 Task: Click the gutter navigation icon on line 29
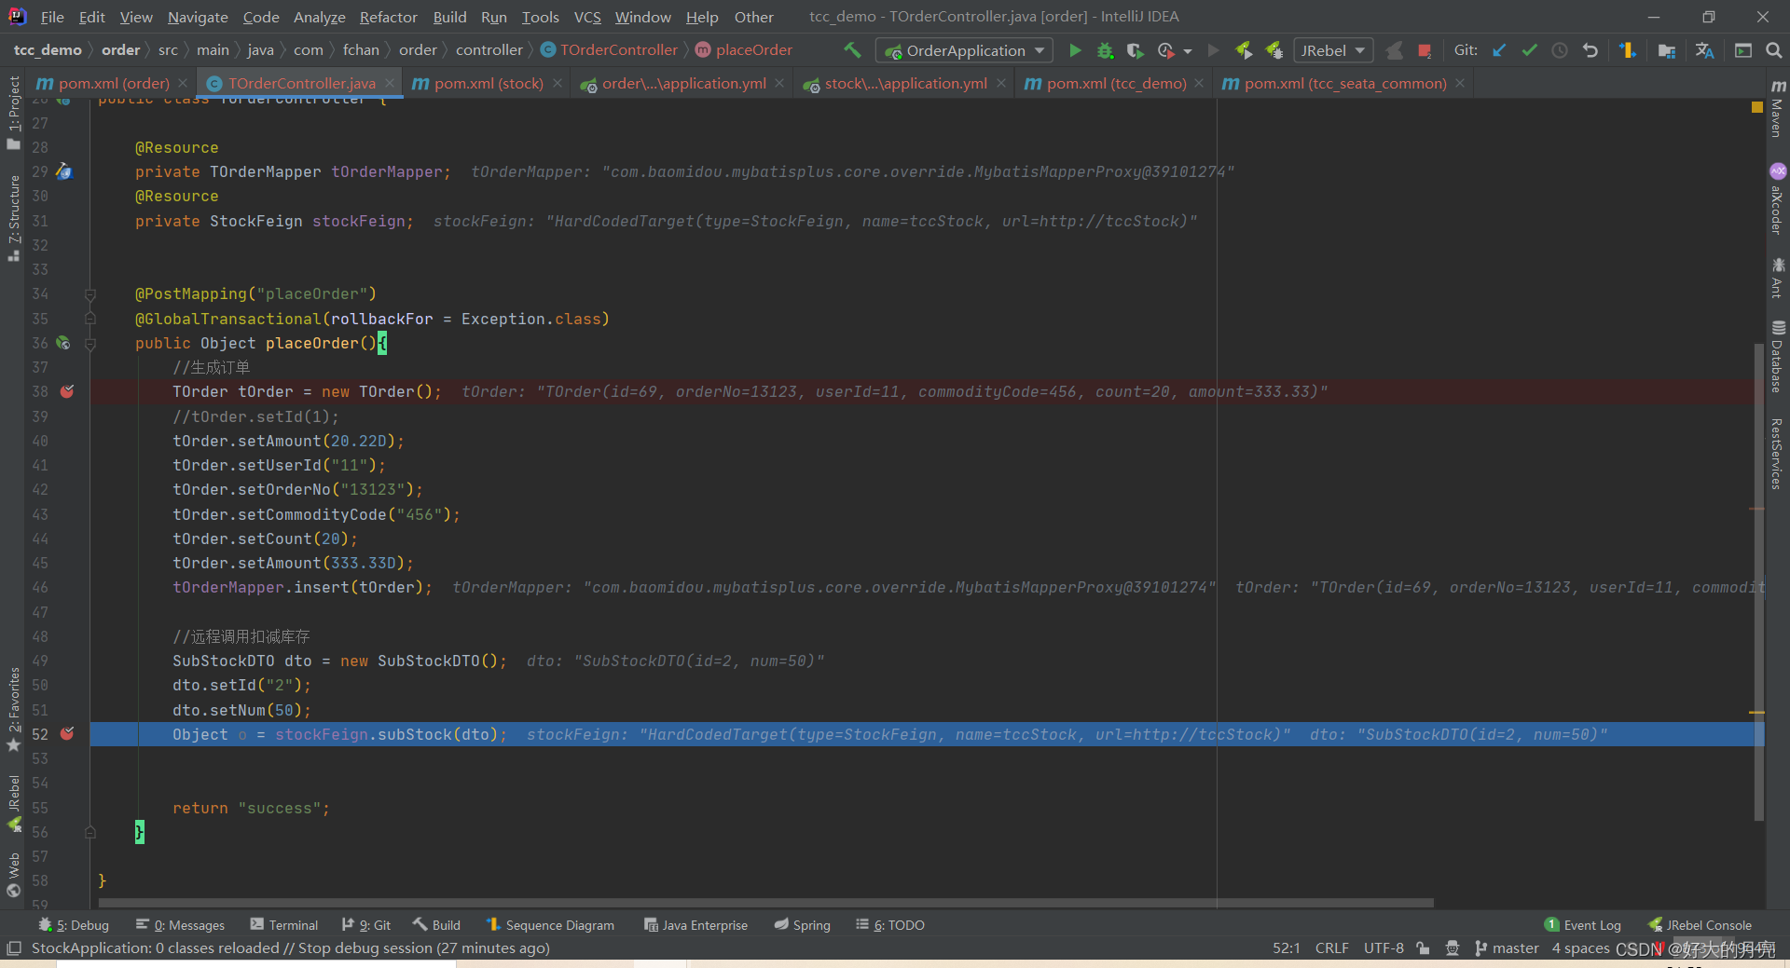tap(63, 171)
